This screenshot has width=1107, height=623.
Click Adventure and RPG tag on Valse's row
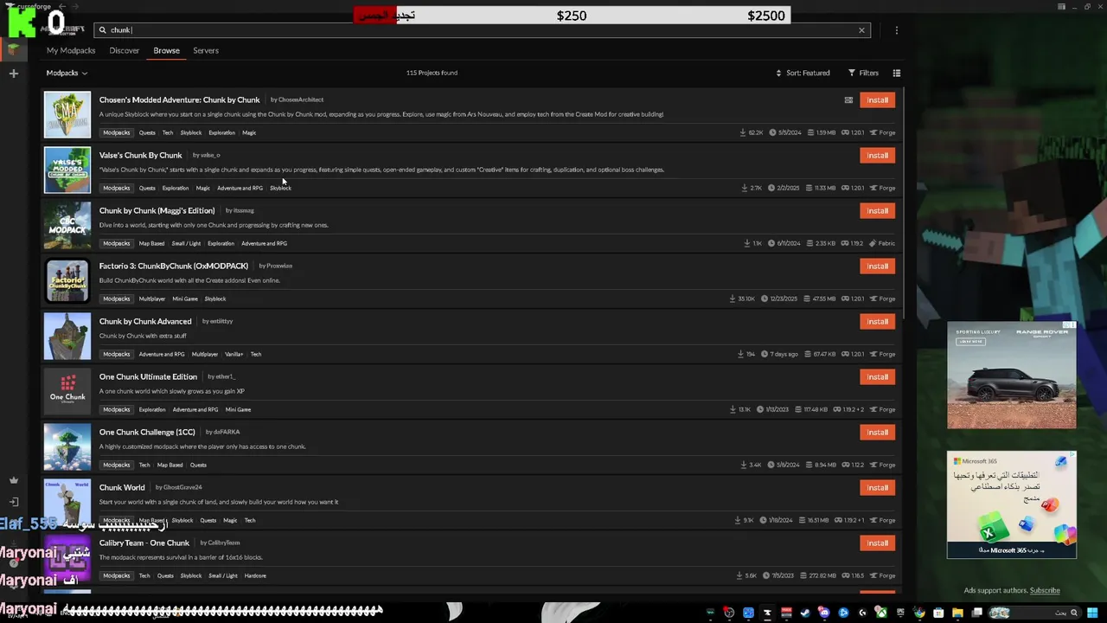240,188
